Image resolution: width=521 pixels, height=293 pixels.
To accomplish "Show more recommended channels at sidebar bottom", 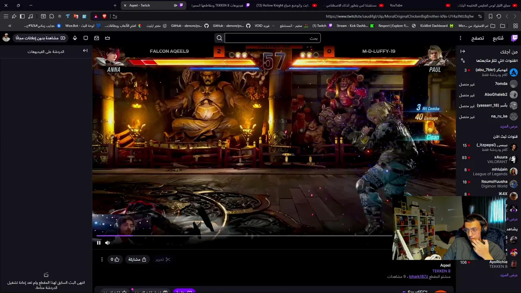I will tap(509, 275).
